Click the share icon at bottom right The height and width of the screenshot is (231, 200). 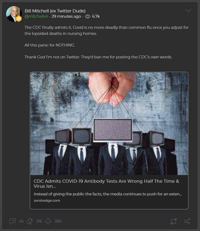click(187, 221)
